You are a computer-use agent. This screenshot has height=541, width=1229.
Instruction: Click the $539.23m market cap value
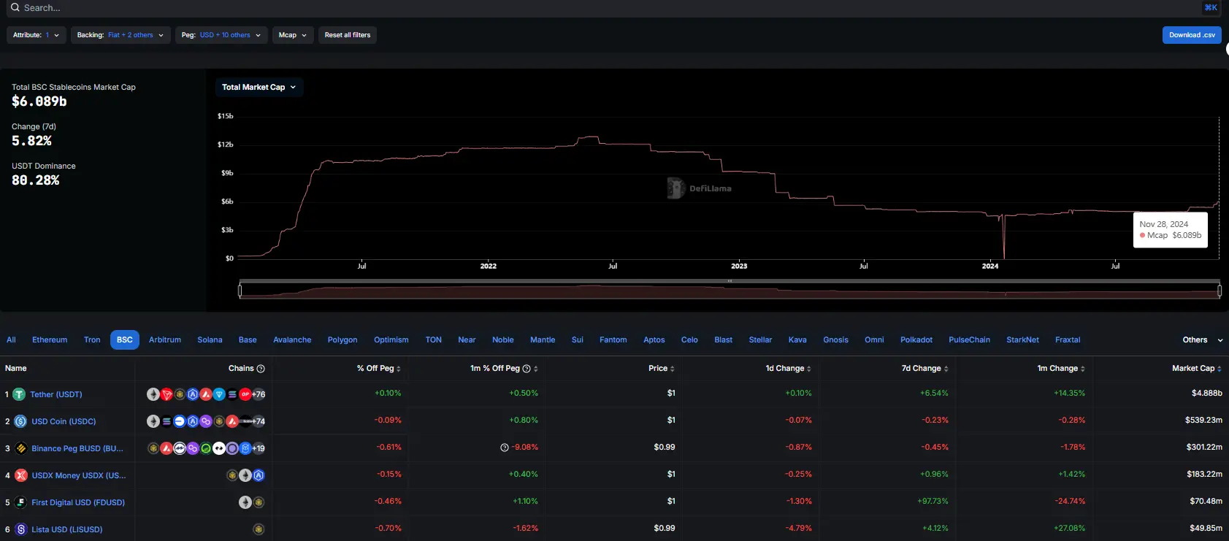pyautogui.click(x=1204, y=420)
